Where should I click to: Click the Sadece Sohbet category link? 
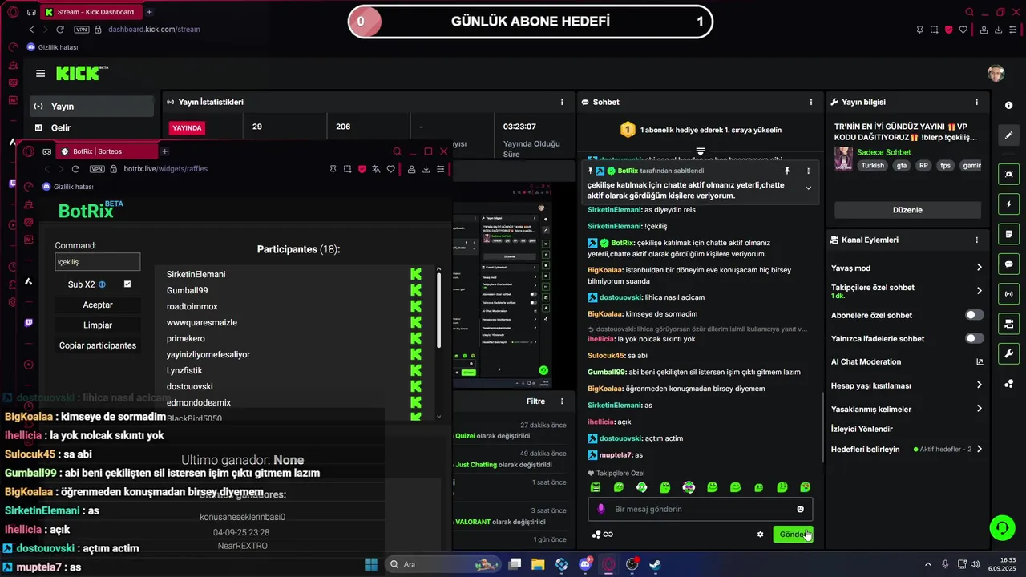(883, 152)
